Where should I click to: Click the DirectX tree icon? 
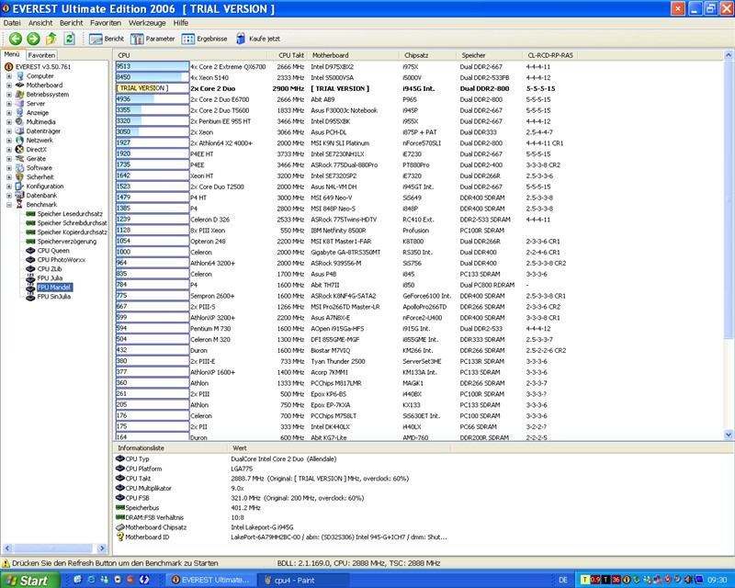pyautogui.click(x=19, y=150)
